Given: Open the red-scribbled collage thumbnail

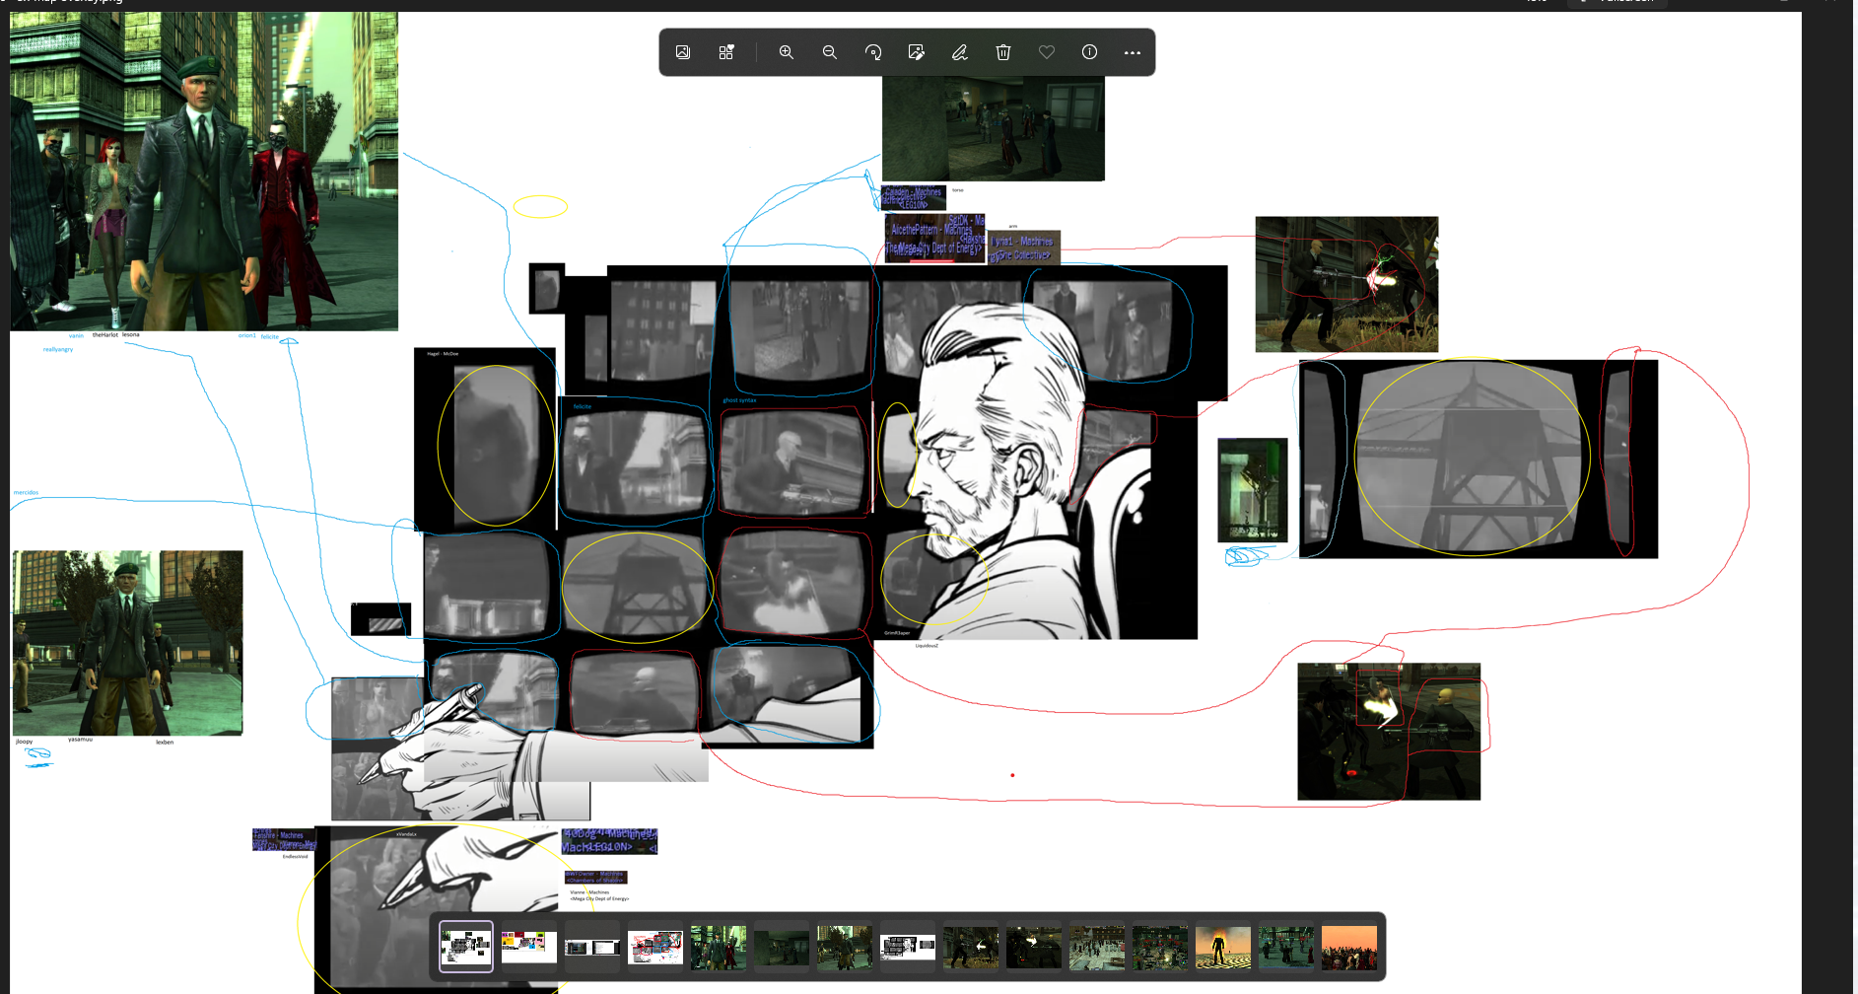Looking at the screenshot, I should click(655, 947).
